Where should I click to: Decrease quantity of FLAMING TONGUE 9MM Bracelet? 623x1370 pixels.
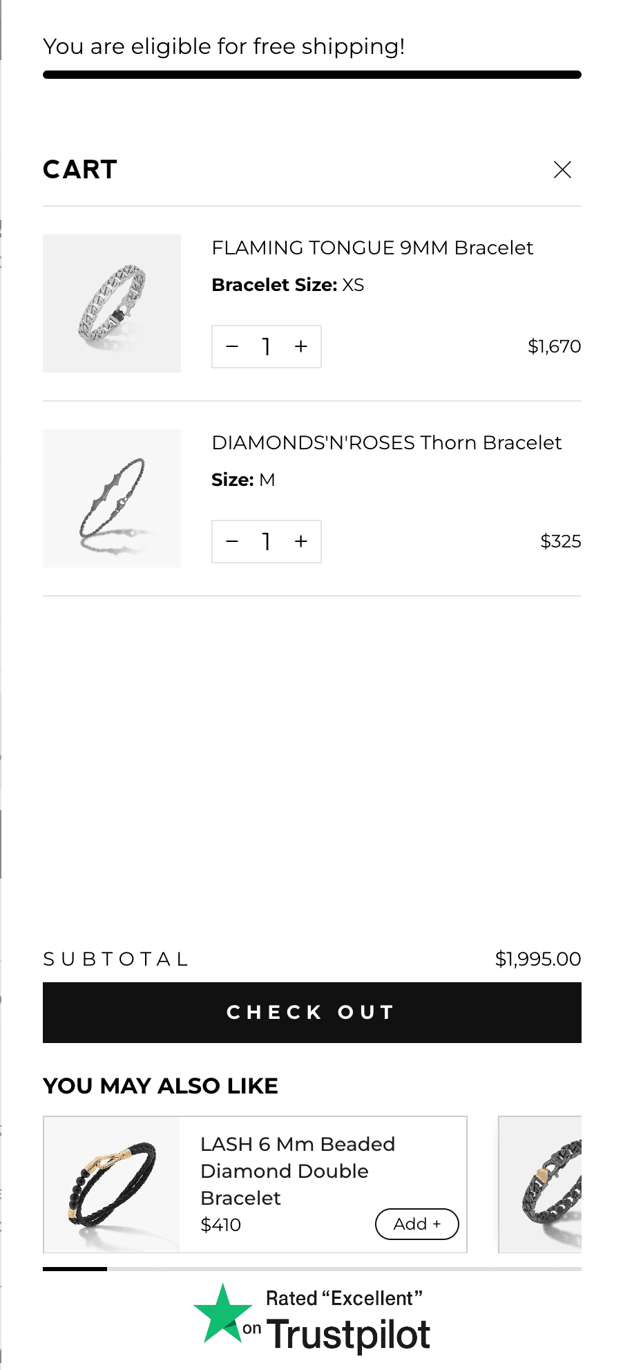[232, 346]
